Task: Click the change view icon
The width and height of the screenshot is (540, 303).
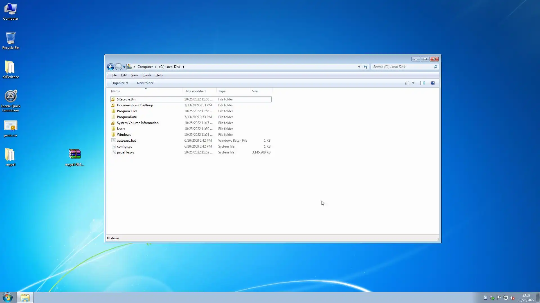Action: click(x=407, y=83)
